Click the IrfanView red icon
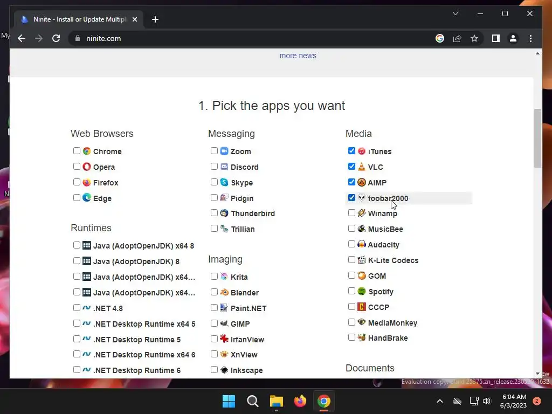The image size is (552, 414). coord(224,339)
